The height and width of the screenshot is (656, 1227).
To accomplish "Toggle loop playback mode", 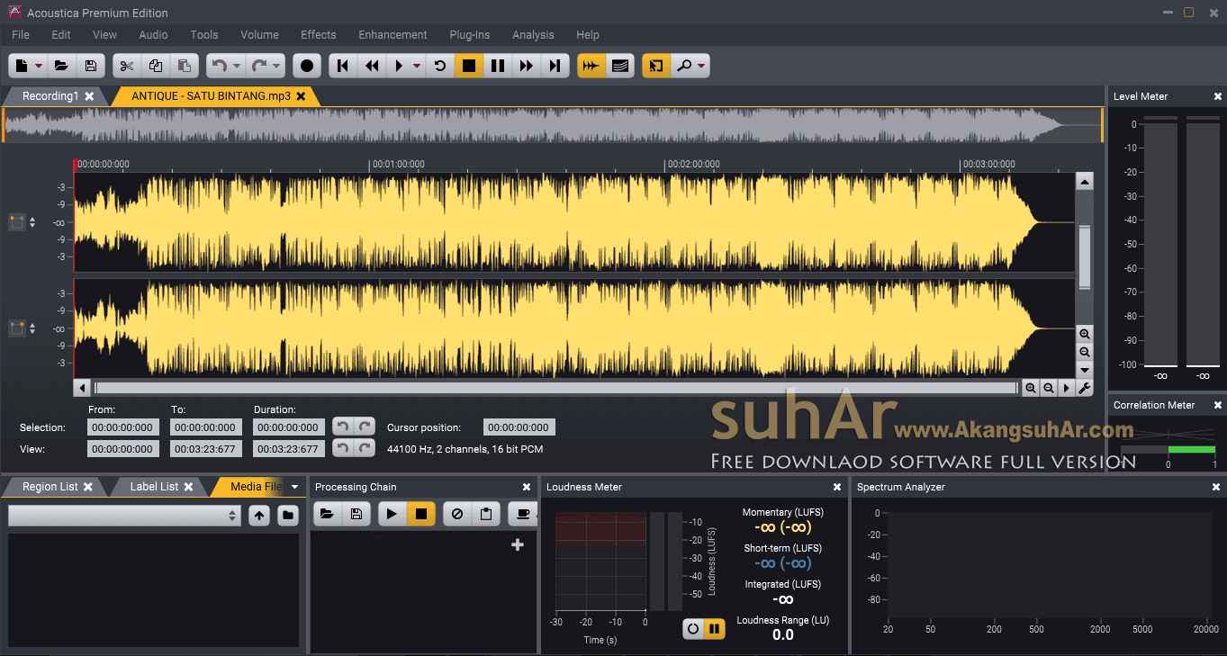I will [x=440, y=66].
